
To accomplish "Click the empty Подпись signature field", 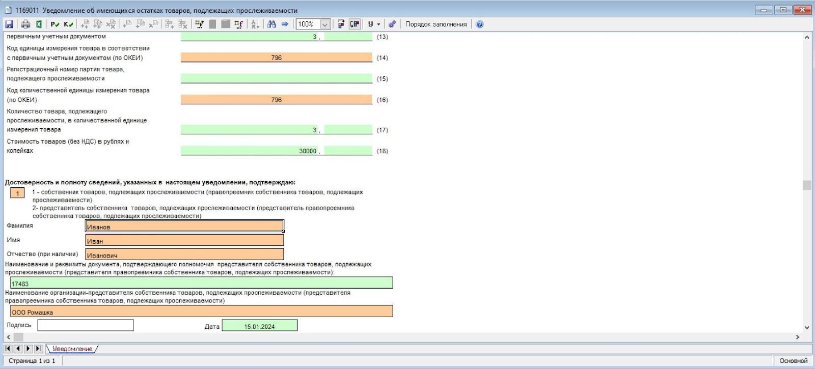I will [86, 325].
